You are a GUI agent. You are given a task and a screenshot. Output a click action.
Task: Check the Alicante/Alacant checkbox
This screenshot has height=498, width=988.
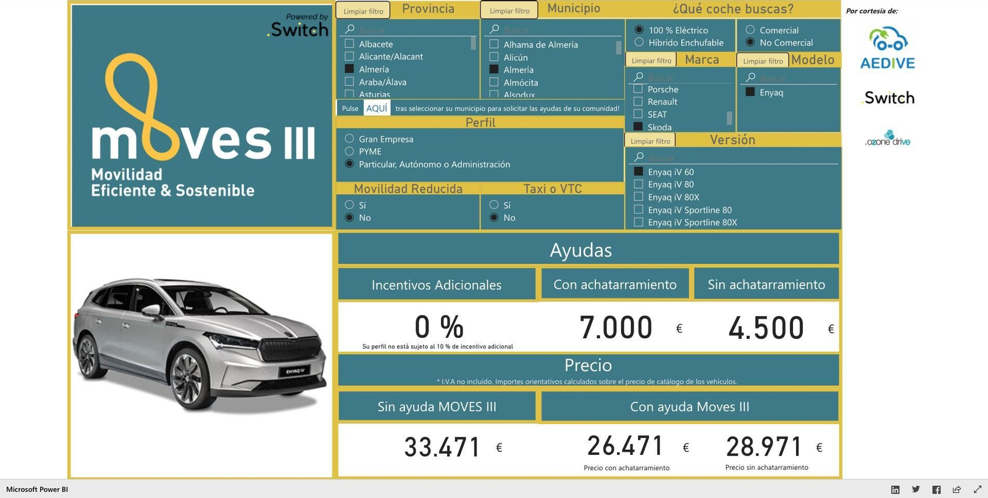pyautogui.click(x=350, y=56)
